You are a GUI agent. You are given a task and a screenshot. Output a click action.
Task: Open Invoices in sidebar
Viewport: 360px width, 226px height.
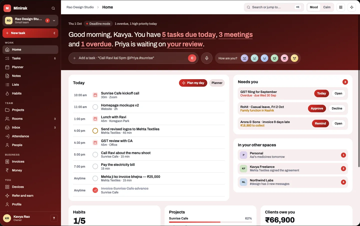point(30,162)
